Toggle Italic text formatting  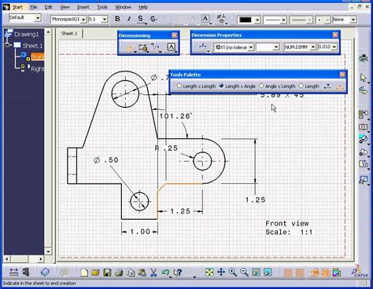[129, 19]
